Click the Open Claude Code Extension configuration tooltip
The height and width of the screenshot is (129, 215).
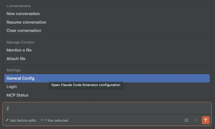pyautogui.click(x=86, y=85)
